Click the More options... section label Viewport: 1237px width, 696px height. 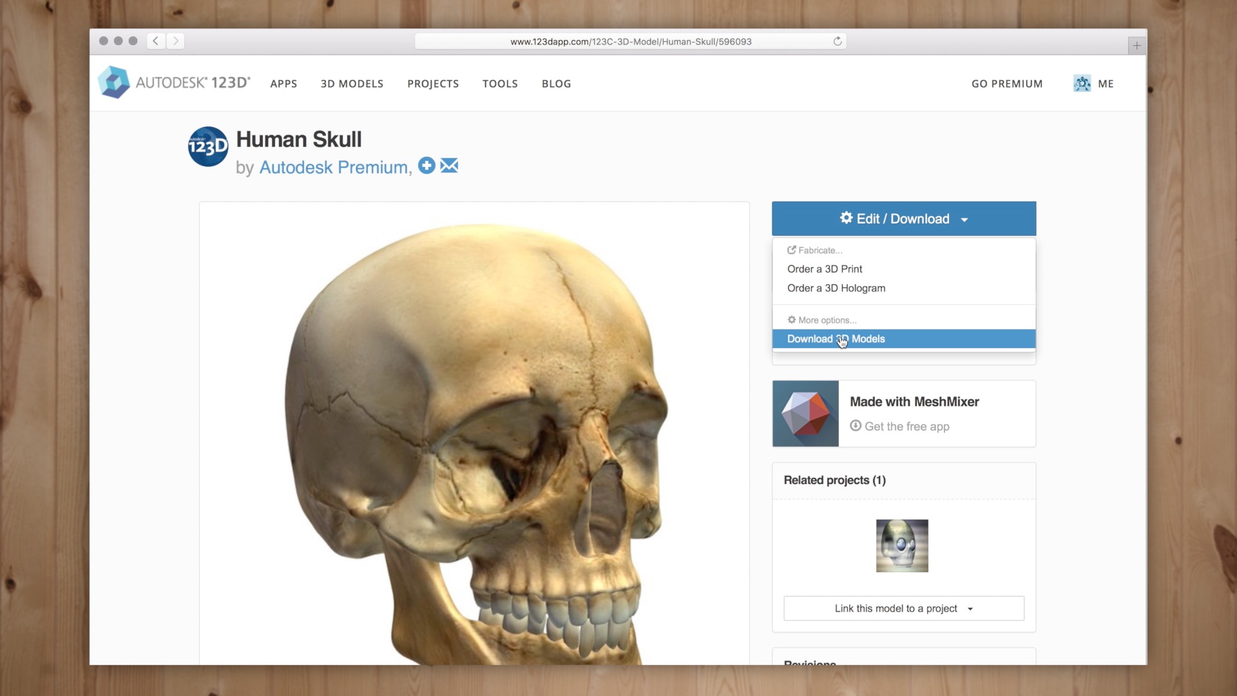coord(821,320)
